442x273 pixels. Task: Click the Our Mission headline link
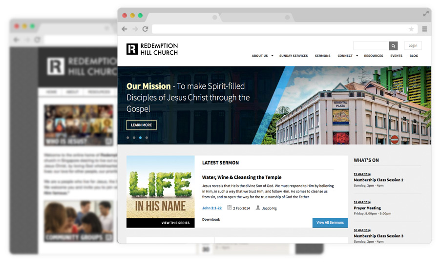tap(148, 86)
